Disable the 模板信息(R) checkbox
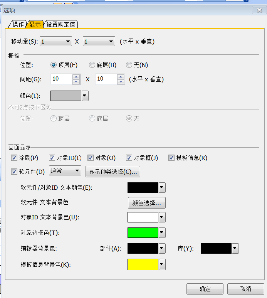The width and height of the screenshot is (267, 298). (171, 158)
